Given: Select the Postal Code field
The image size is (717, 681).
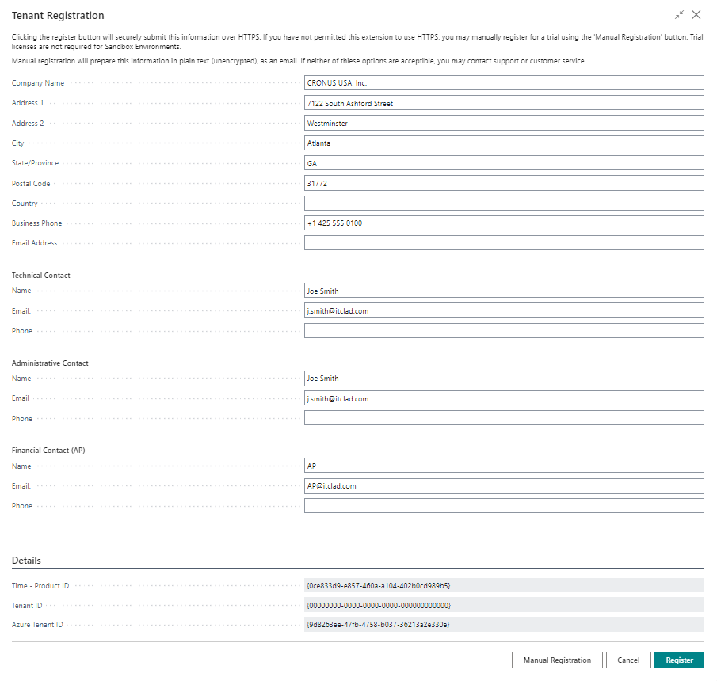Looking at the screenshot, I should 504,183.
